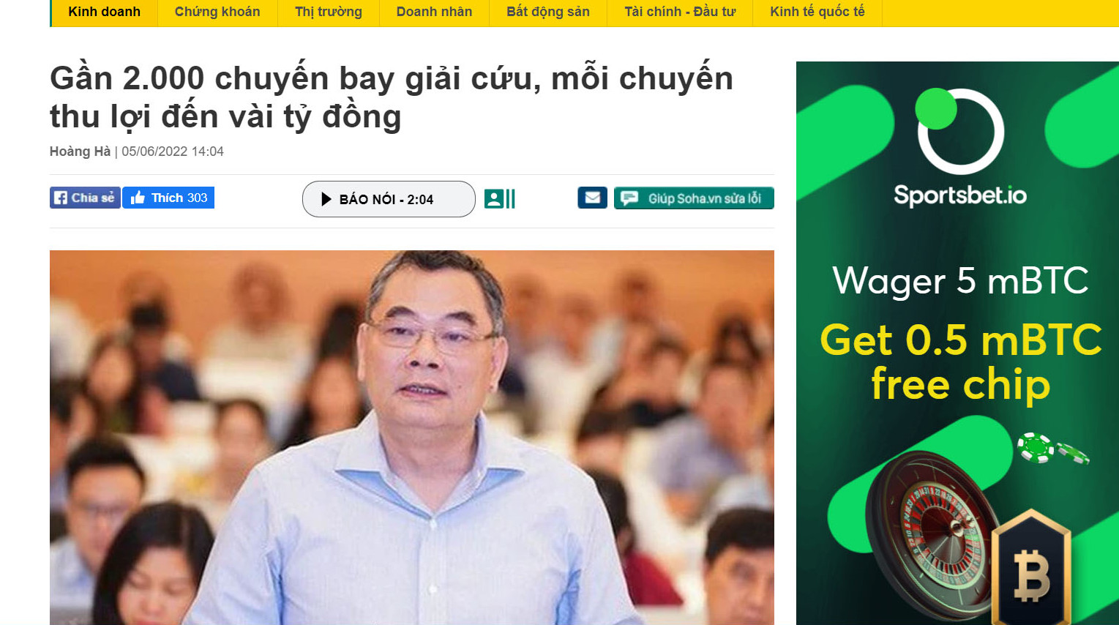
Task: Open the Kinh doanh tab
Action: pos(104,12)
